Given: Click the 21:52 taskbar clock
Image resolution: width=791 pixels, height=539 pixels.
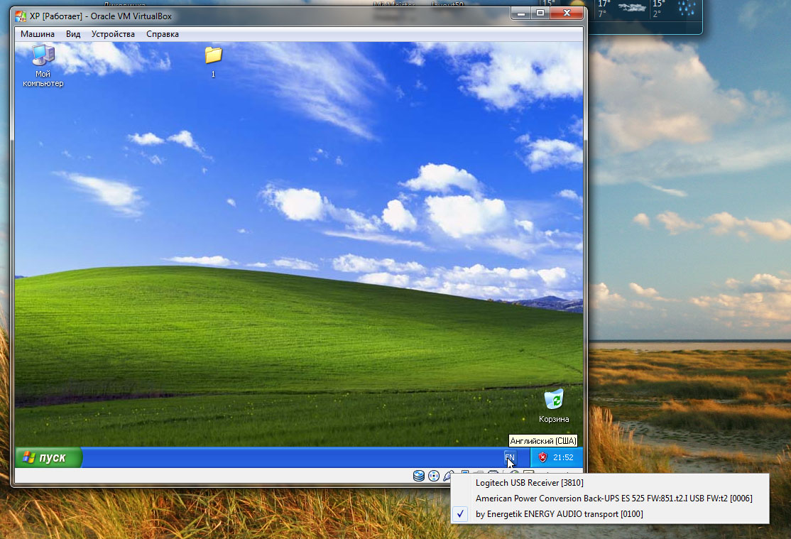Looking at the screenshot, I should pos(563,458).
